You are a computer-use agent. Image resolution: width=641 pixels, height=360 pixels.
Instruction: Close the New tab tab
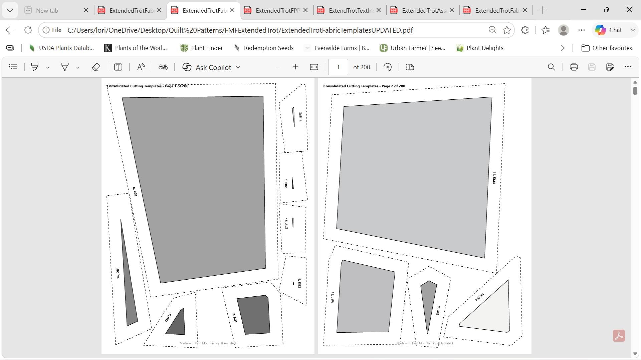86,10
